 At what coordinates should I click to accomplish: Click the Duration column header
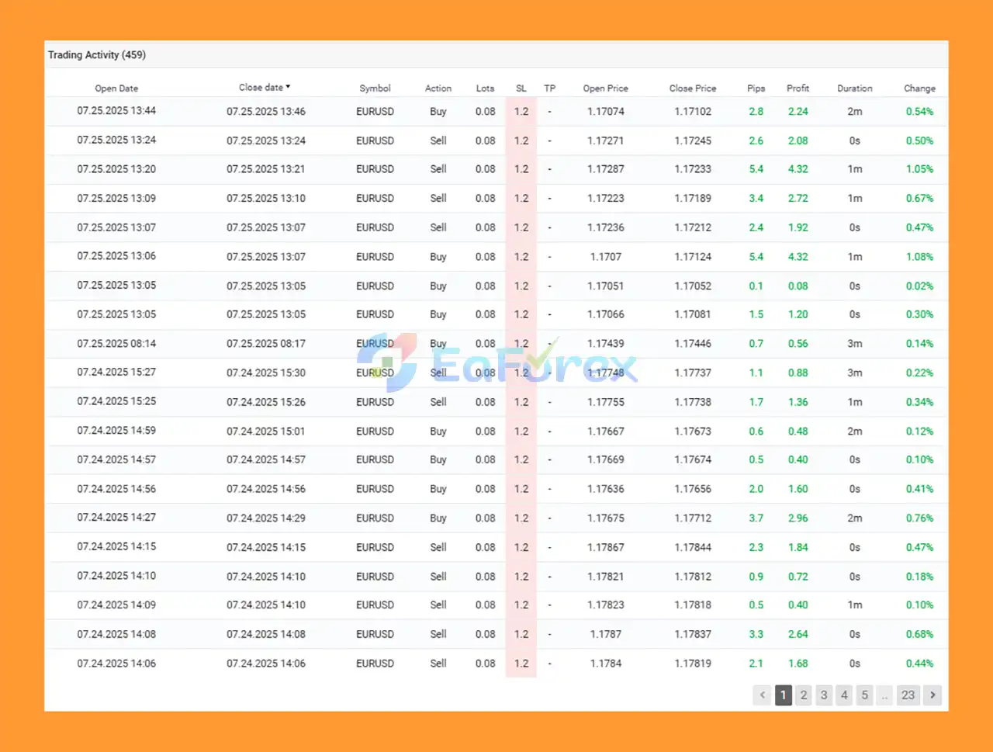(854, 88)
